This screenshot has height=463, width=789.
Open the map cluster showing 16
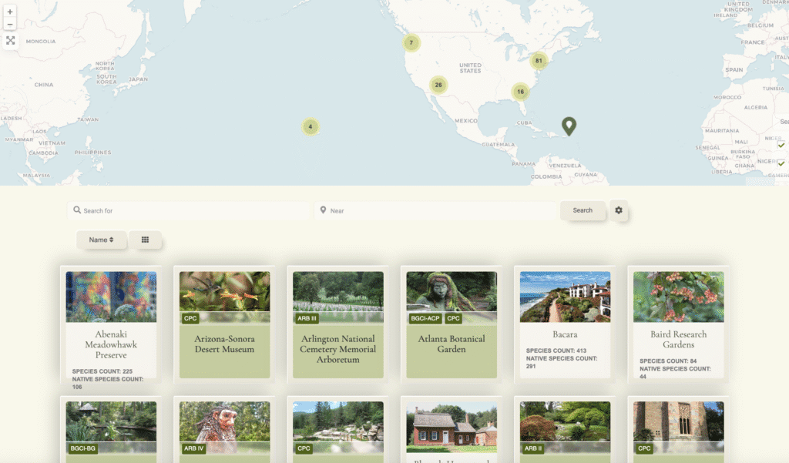tap(521, 92)
